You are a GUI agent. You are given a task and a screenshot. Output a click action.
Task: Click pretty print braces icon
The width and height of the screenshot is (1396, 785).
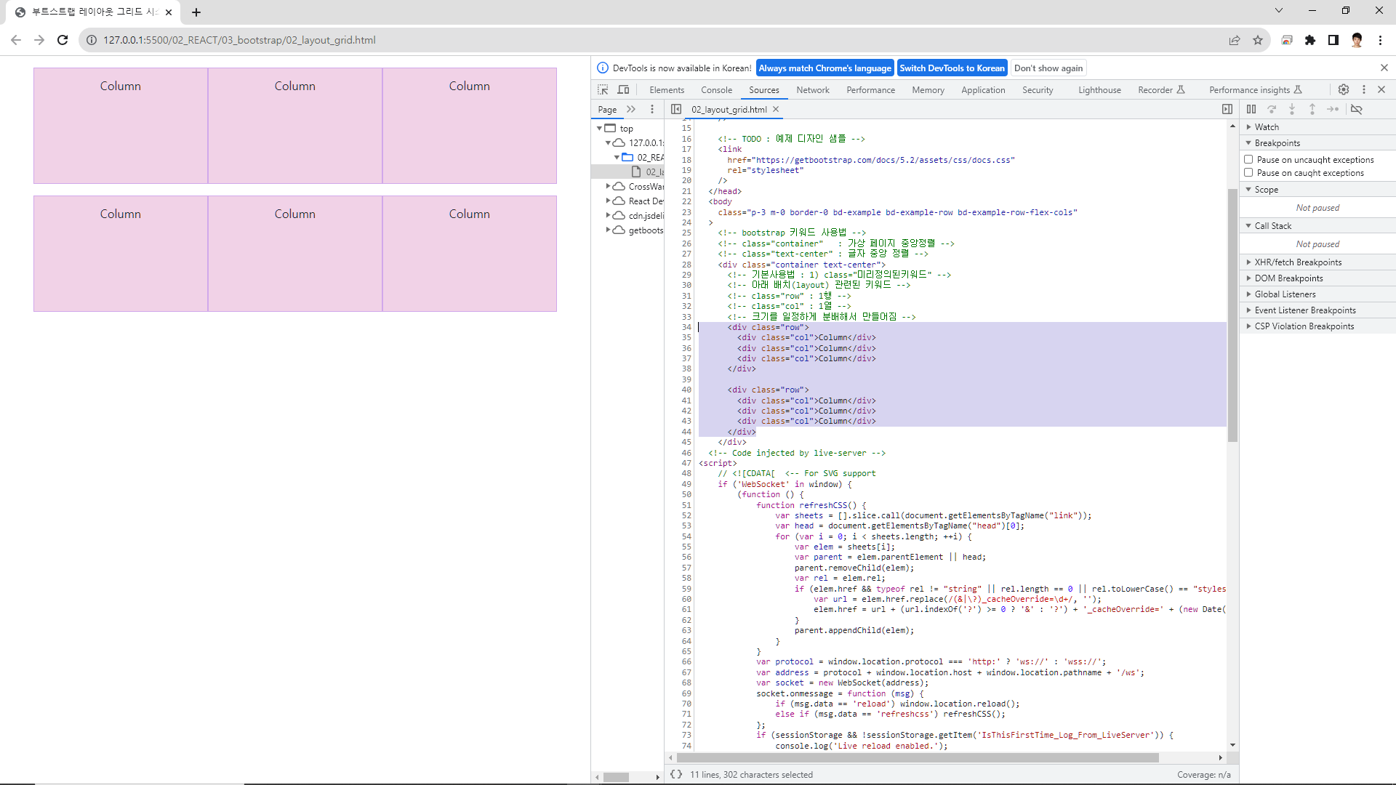pyautogui.click(x=676, y=774)
